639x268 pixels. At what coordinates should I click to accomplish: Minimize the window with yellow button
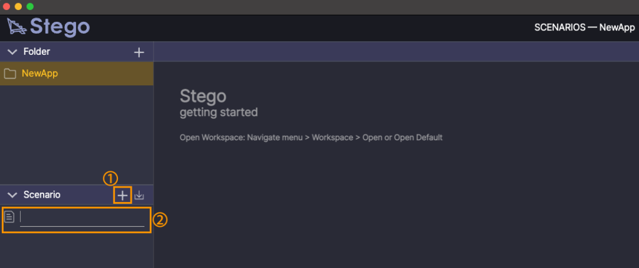pyautogui.click(x=18, y=6)
